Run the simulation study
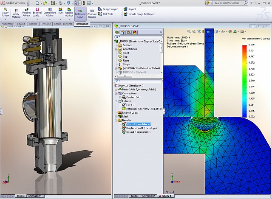 coord(60,11)
